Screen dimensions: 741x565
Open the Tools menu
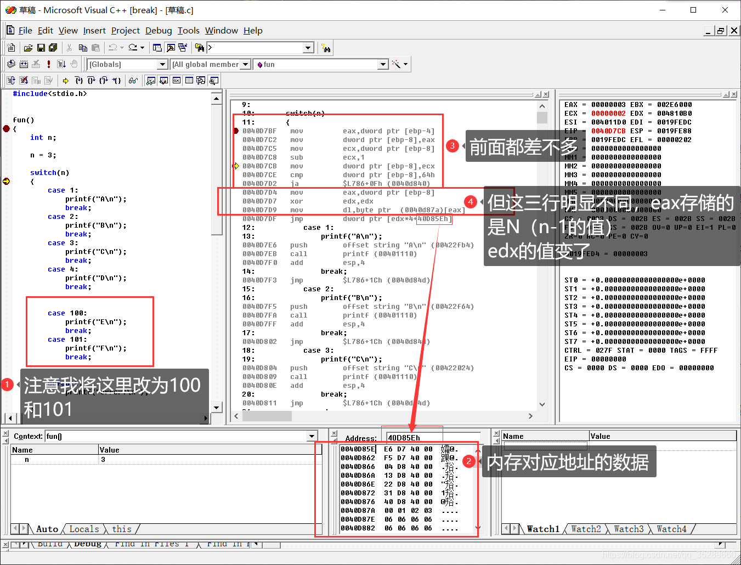(189, 31)
